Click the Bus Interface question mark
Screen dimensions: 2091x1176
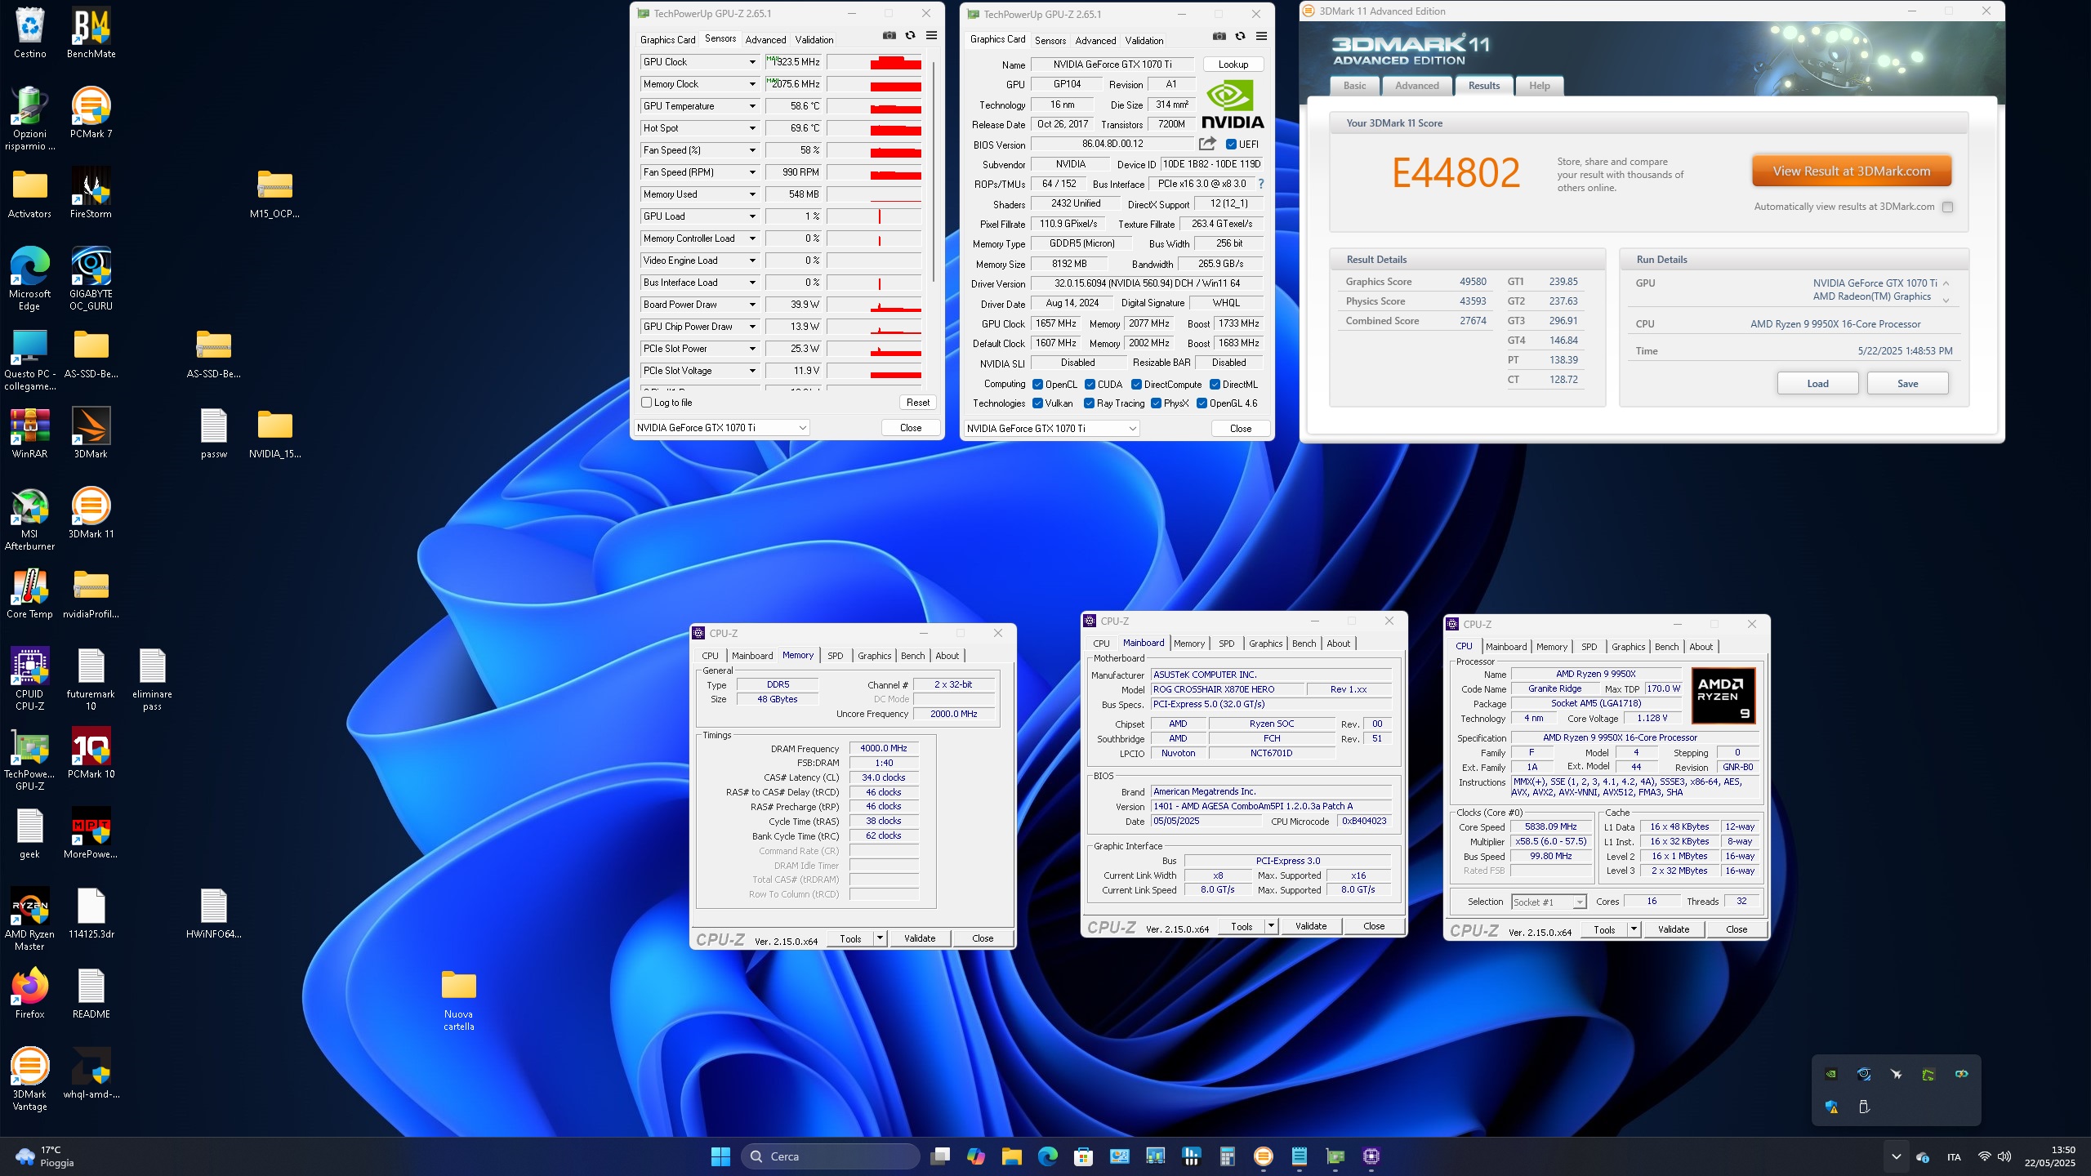(1261, 184)
